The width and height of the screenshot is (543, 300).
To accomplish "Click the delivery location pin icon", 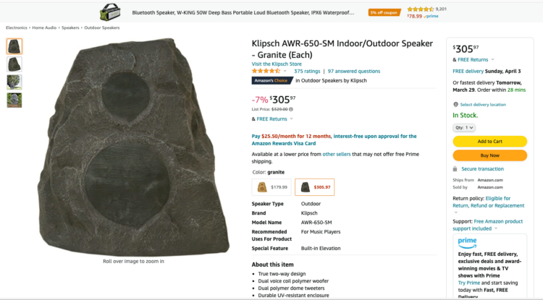I will coord(455,105).
